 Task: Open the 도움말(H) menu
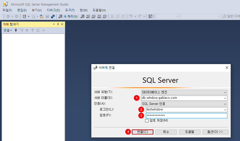coord(99,10)
